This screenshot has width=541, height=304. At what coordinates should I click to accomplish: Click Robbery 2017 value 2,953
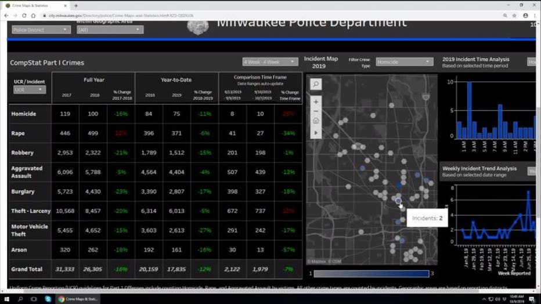coord(65,153)
